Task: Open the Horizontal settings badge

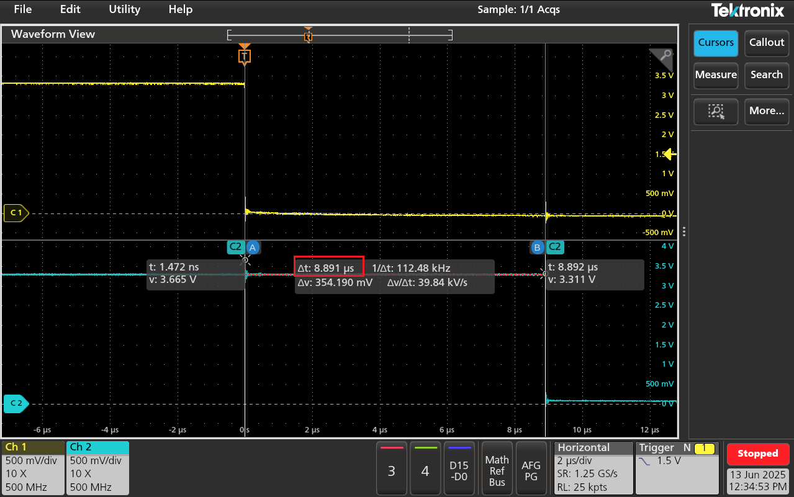Action: point(592,467)
